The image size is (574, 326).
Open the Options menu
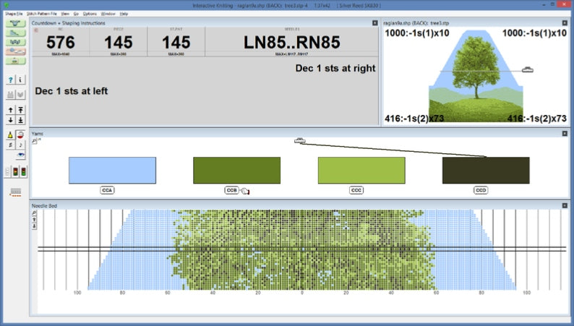coord(90,14)
